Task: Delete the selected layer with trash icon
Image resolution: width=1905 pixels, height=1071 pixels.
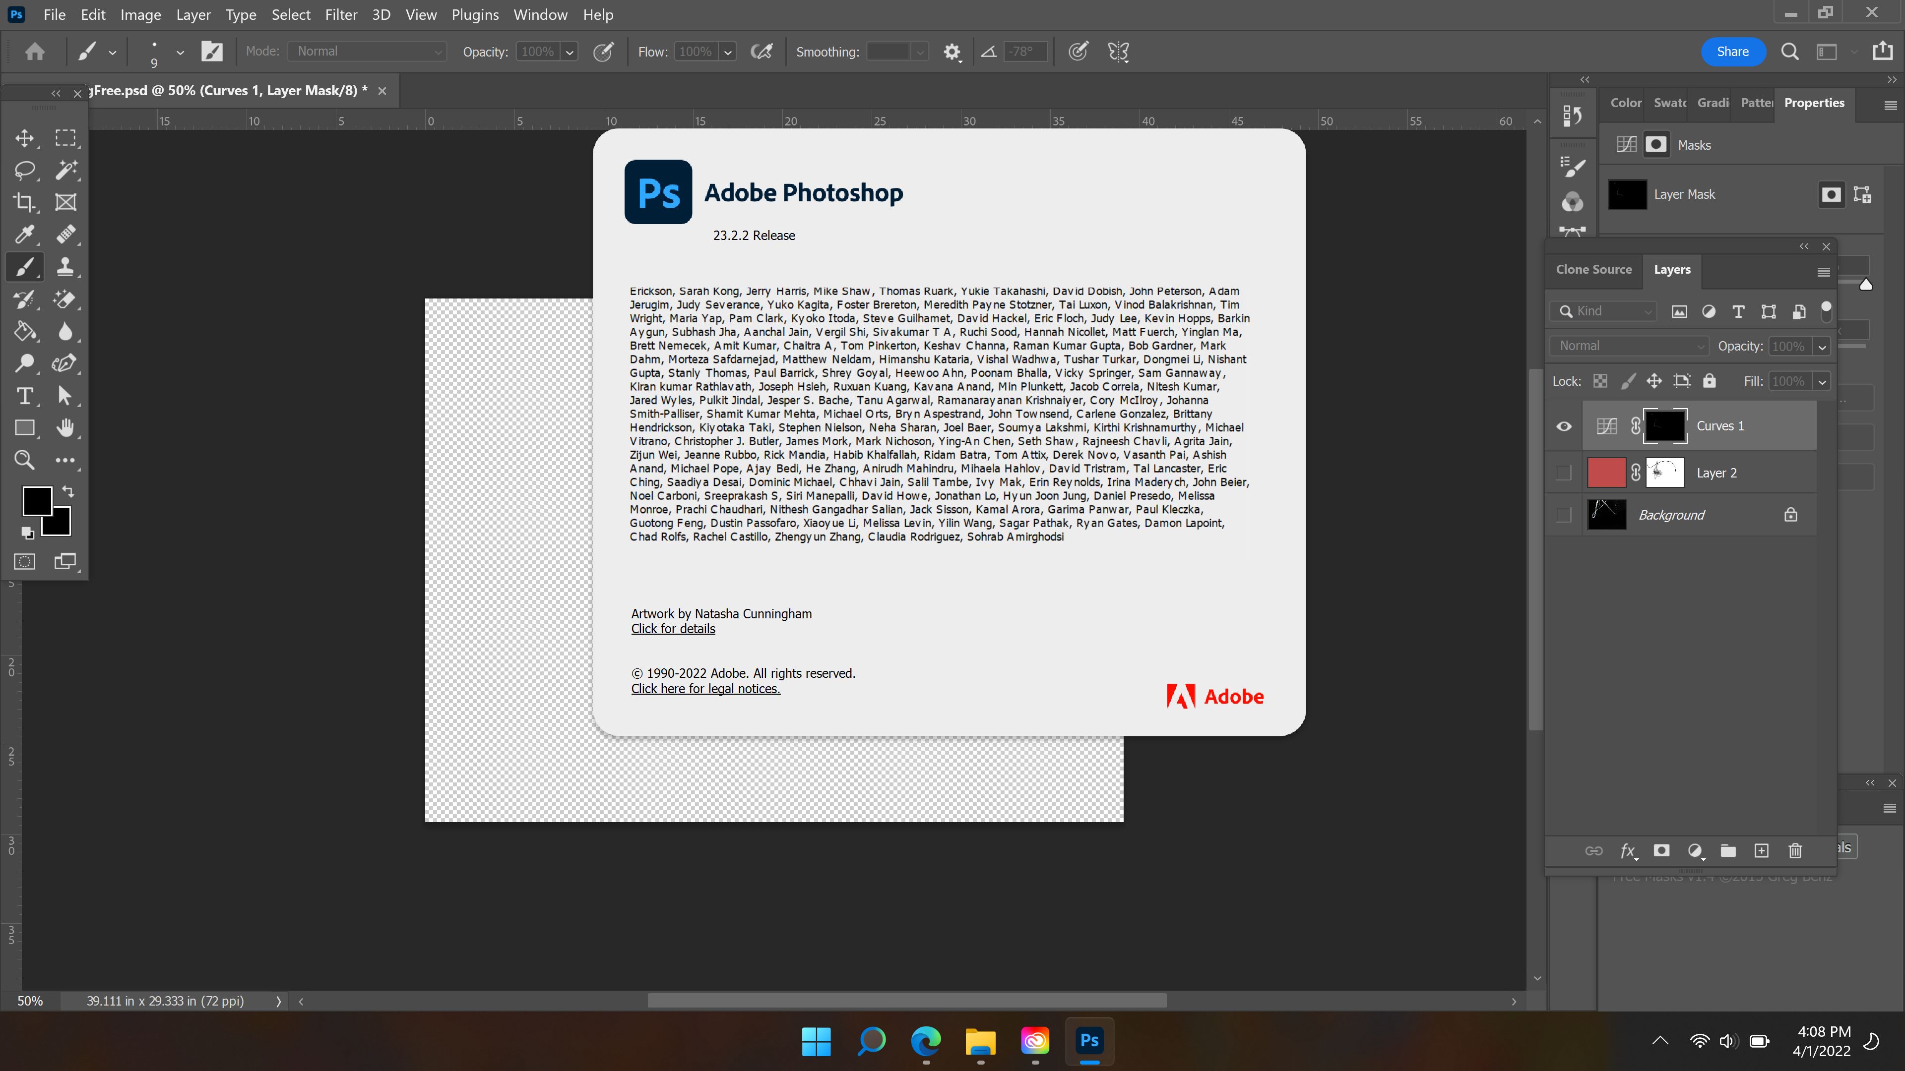Action: coord(1795,851)
